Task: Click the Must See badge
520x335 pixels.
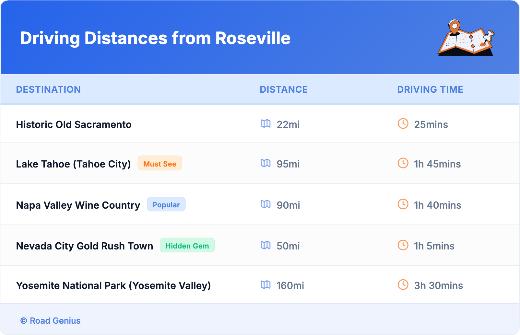Action: point(160,164)
